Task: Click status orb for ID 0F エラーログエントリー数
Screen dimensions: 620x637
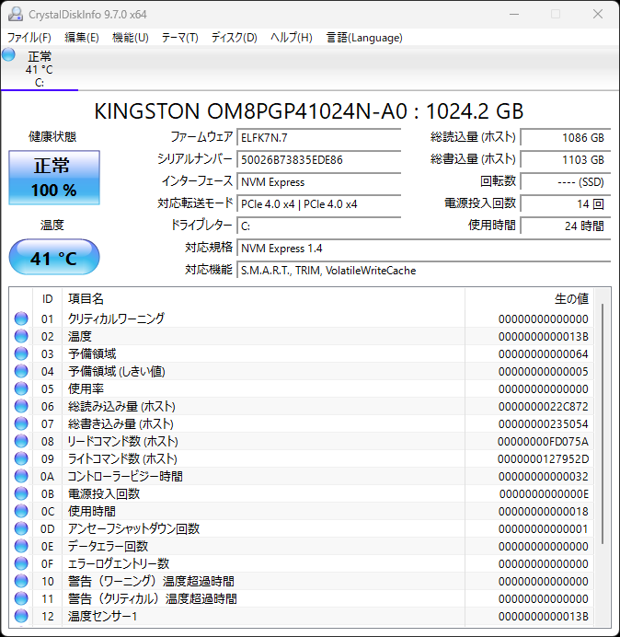Action: [21, 563]
